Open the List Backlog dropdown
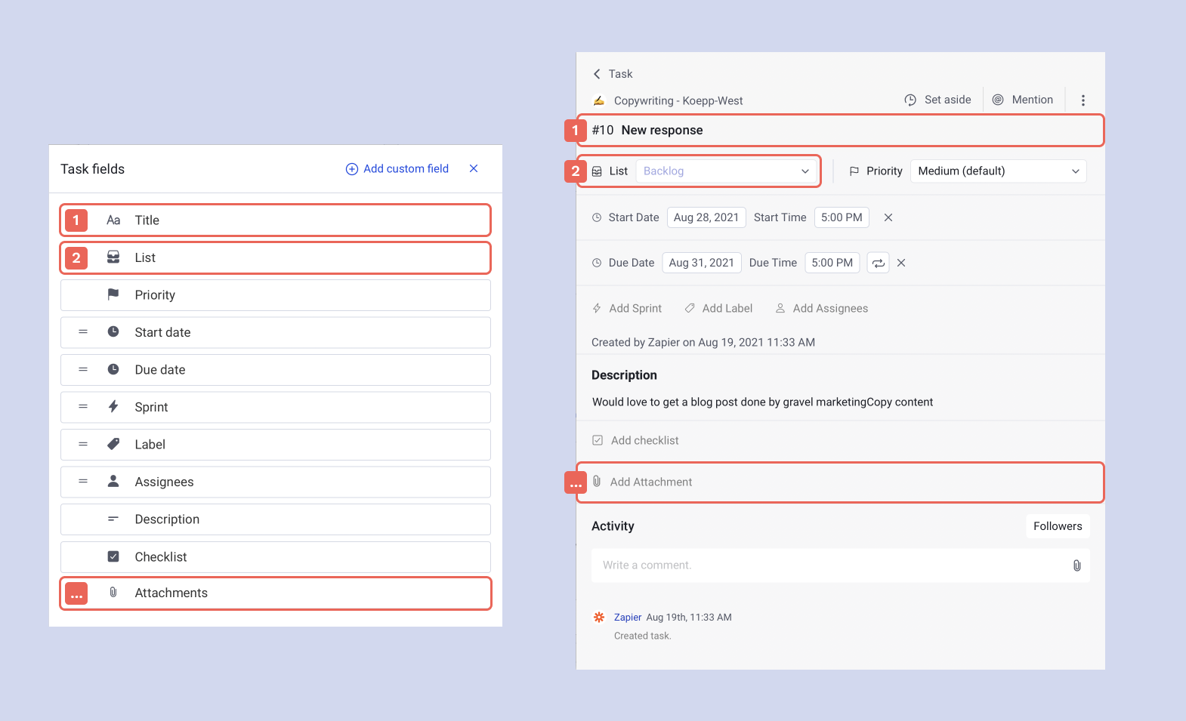The image size is (1186, 721). 726,171
